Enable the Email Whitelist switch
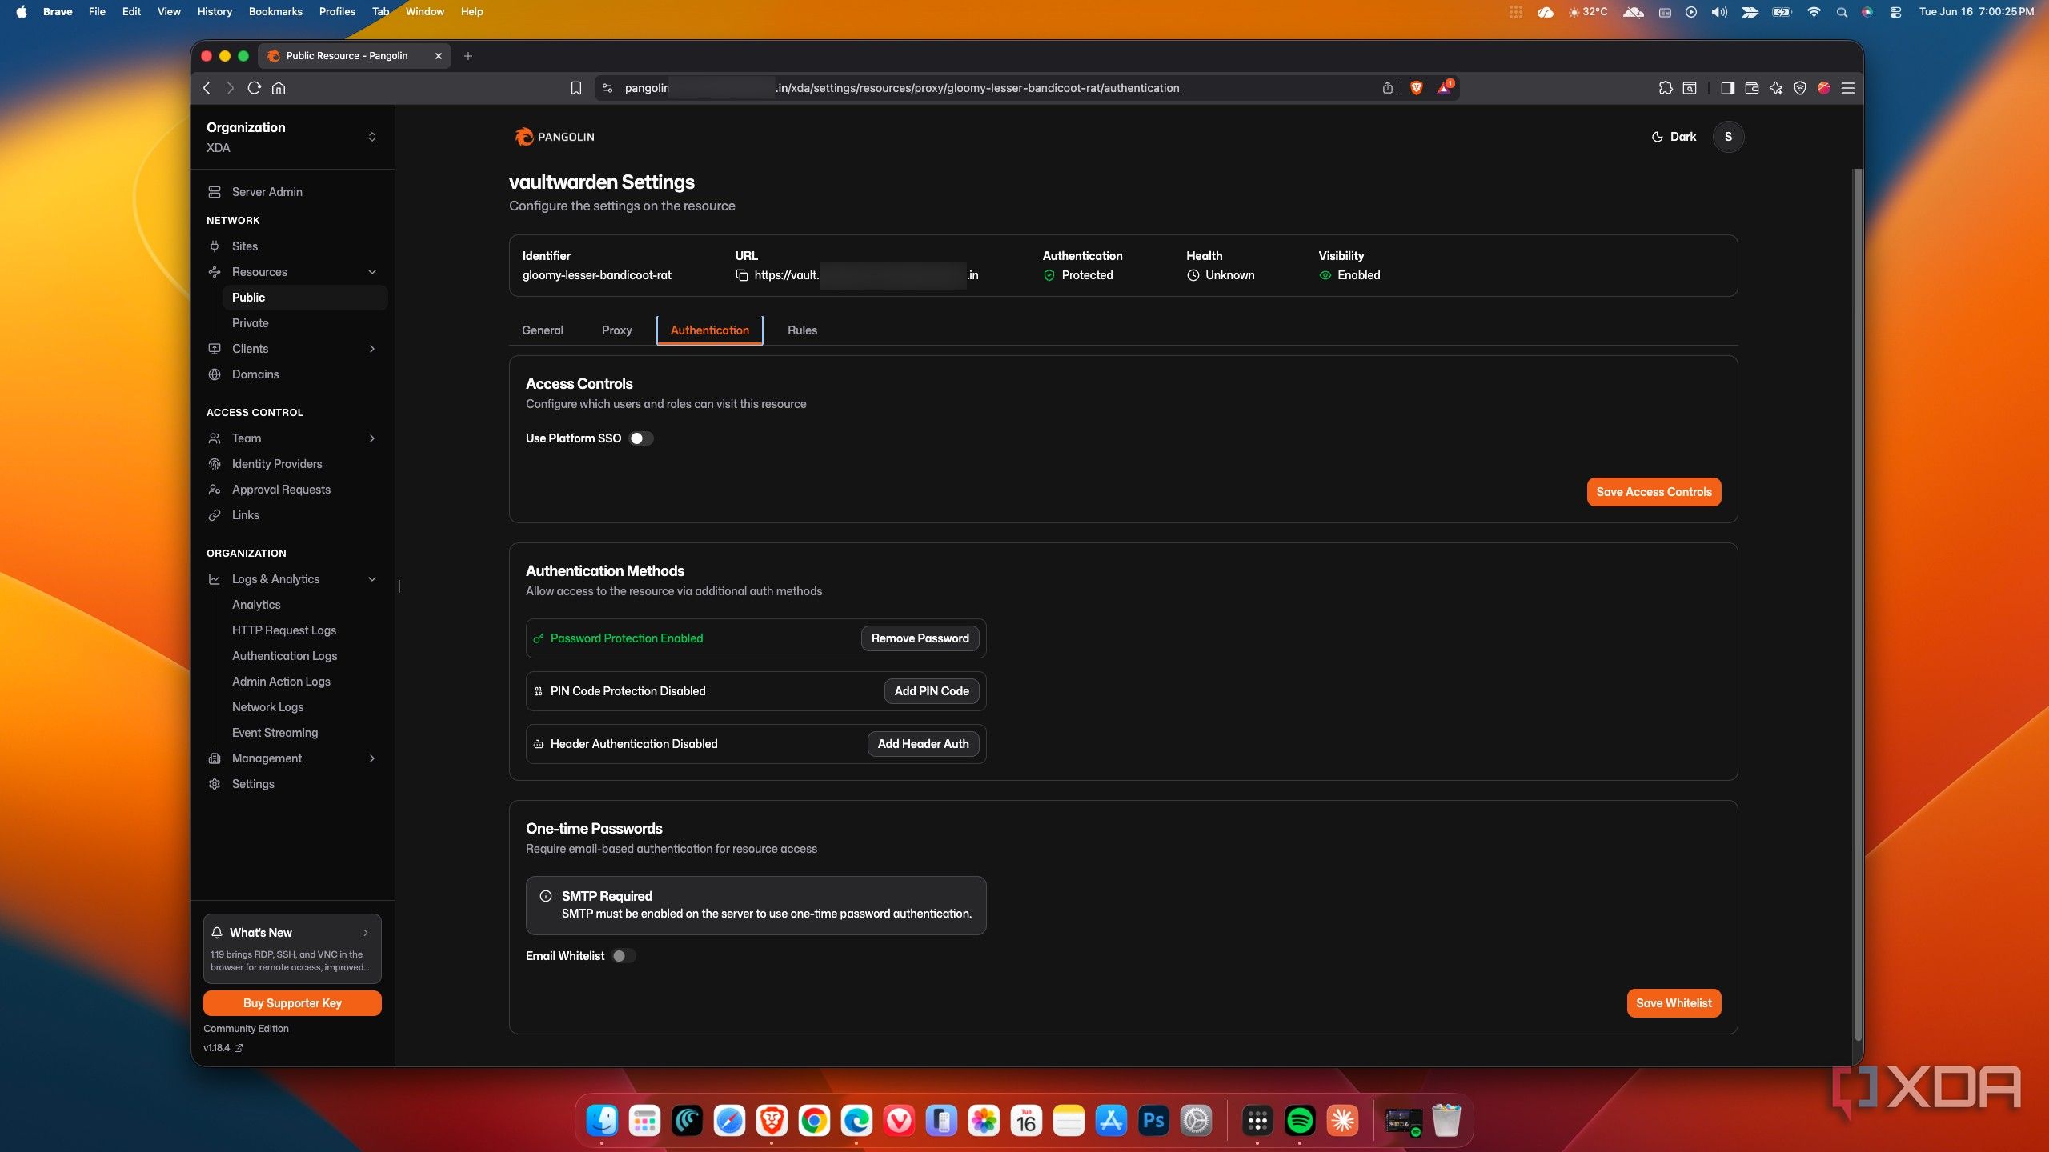Image resolution: width=2049 pixels, height=1152 pixels. coord(624,956)
